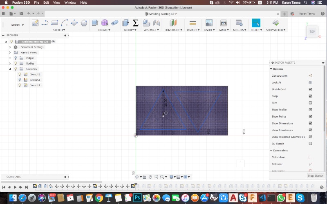Click the Stop Sketch button in palette
This screenshot has height=204, width=327.
pyautogui.click(x=315, y=176)
